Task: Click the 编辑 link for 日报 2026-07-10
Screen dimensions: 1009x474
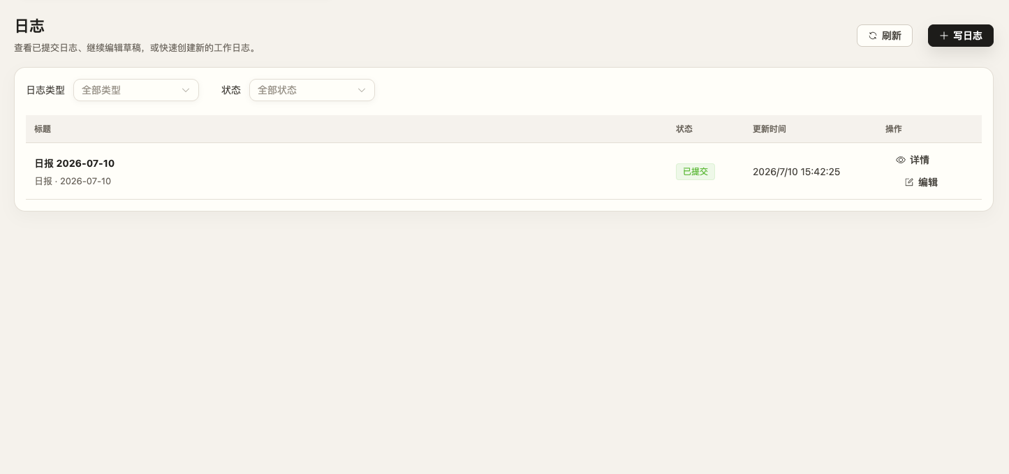Action: click(x=921, y=182)
